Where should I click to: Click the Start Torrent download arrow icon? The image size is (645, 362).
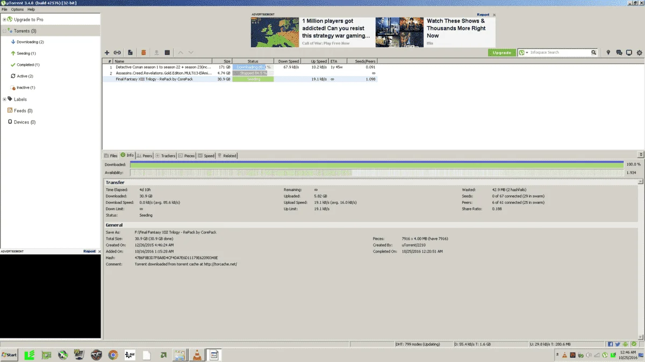[156, 53]
